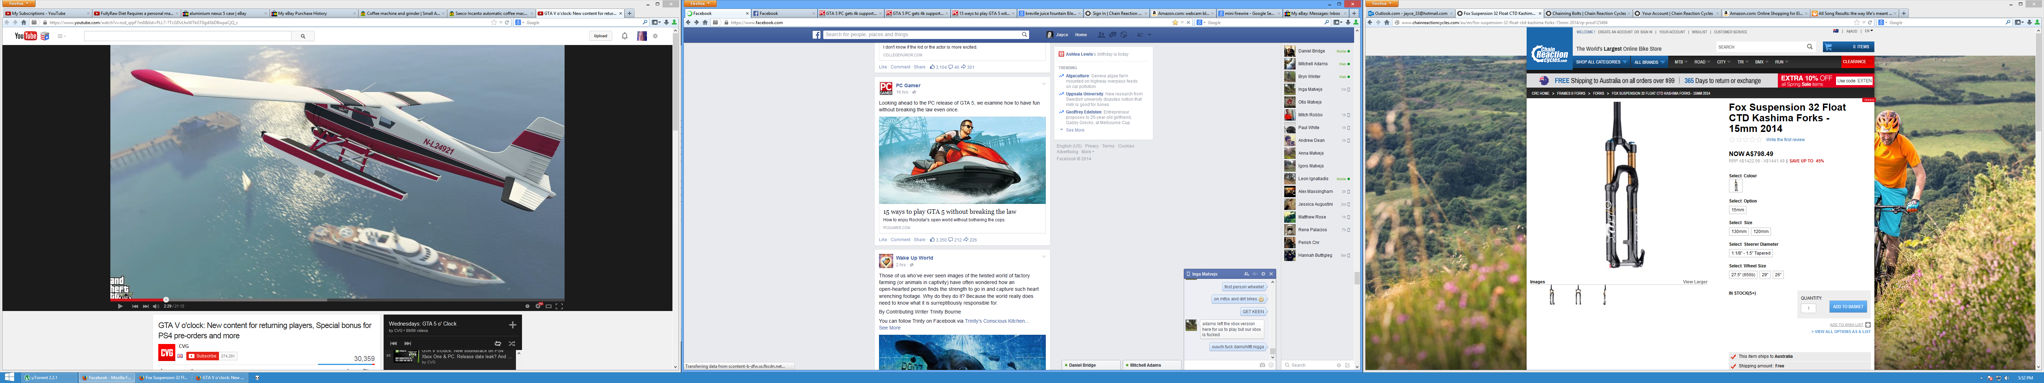The height and width of the screenshot is (383, 2044).
Task: Open YouTube settings gear icon
Action: (655, 36)
